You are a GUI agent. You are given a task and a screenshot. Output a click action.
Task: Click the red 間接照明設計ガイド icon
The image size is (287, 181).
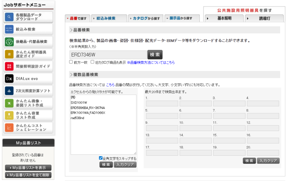(x=9, y=66)
